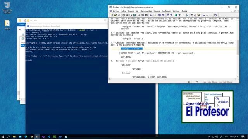This screenshot has width=248, height=139.
Task: Click the PowerShell window title bar
Action: 67,27
